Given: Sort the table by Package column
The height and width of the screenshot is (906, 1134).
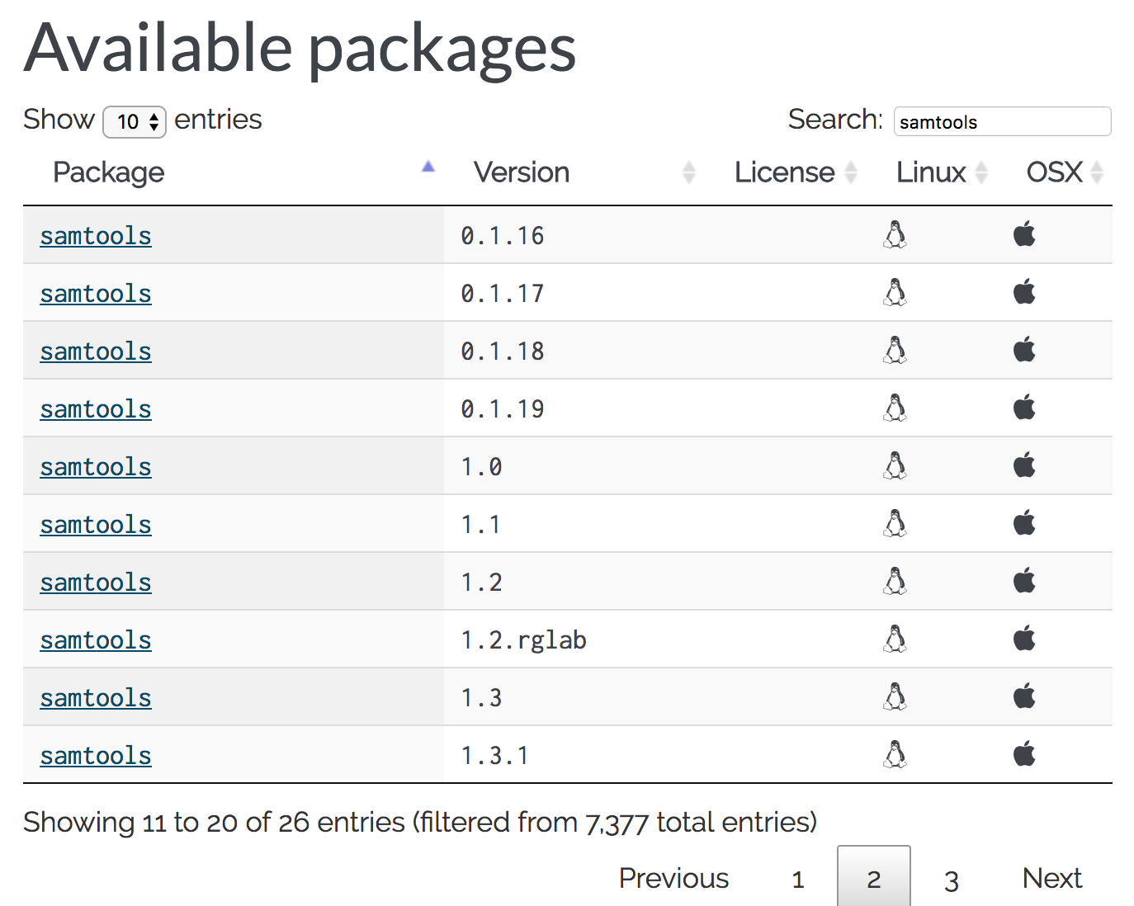Looking at the screenshot, I should coord(109,172).
